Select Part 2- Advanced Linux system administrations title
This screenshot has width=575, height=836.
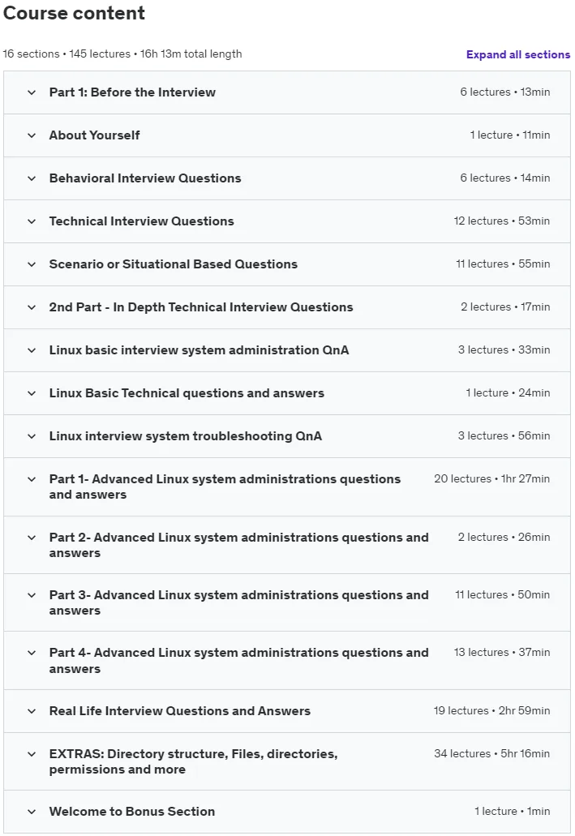[x=239, y=545]
